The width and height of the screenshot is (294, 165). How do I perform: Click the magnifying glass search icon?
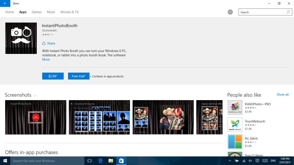[x=288, y=12]
